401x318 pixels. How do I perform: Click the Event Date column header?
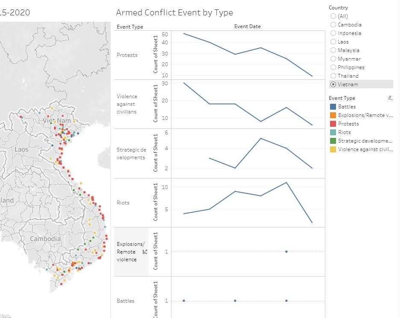(x=247, y=26)
